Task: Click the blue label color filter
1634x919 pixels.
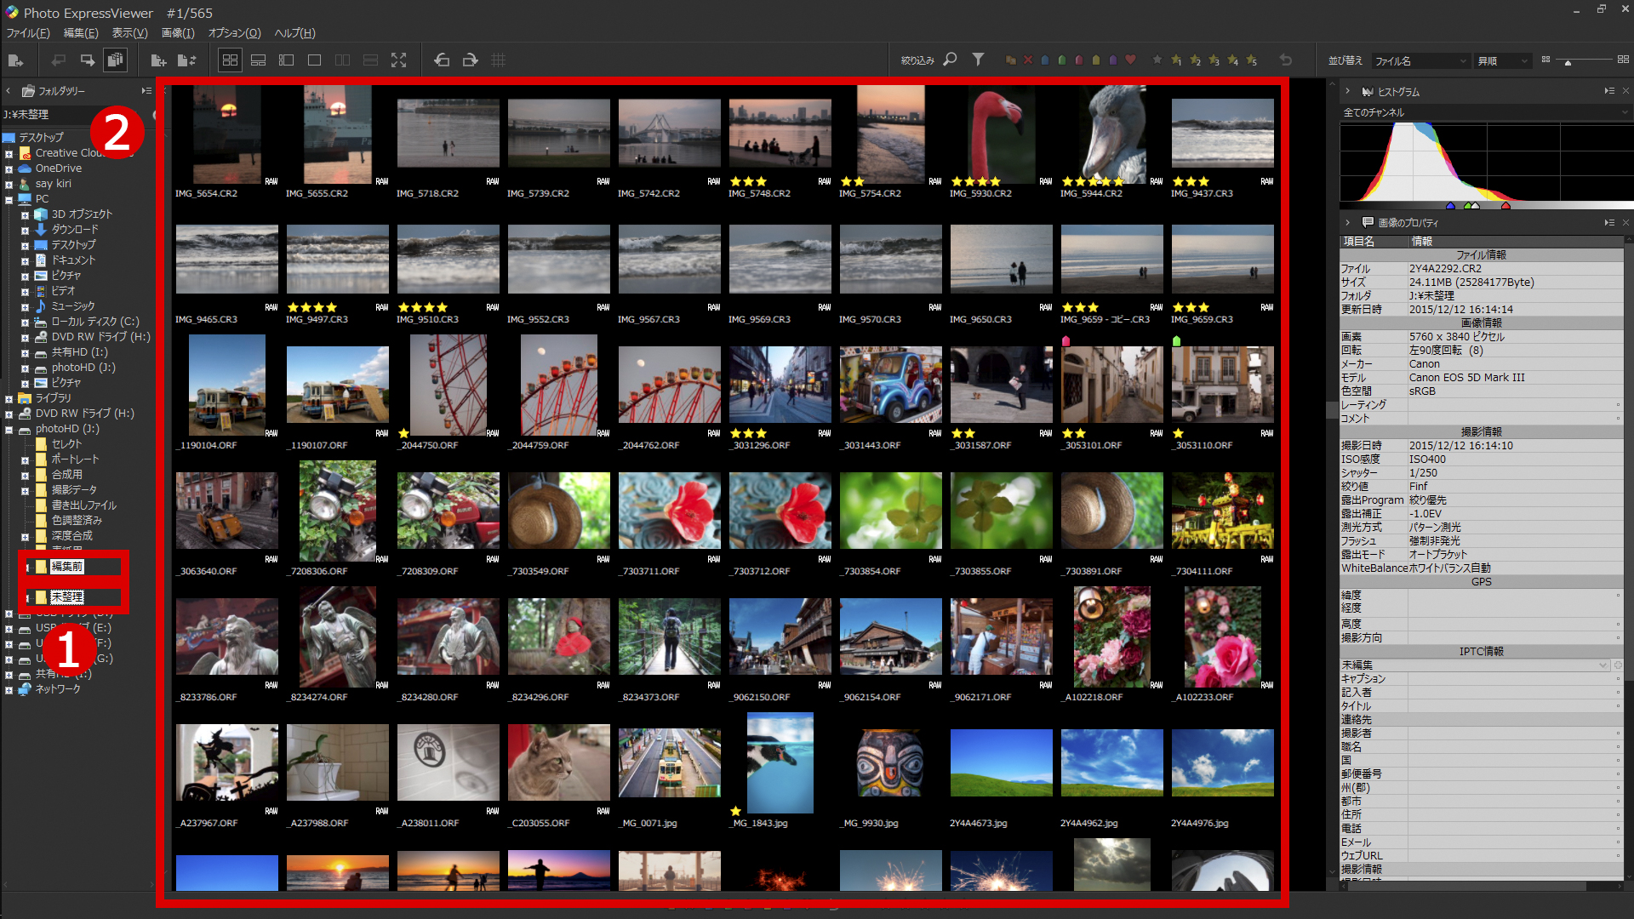Action: pos(1045,60)
